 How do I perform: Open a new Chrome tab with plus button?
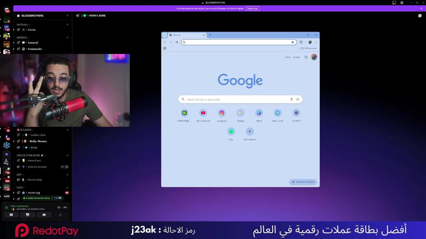tap(210, 35)
